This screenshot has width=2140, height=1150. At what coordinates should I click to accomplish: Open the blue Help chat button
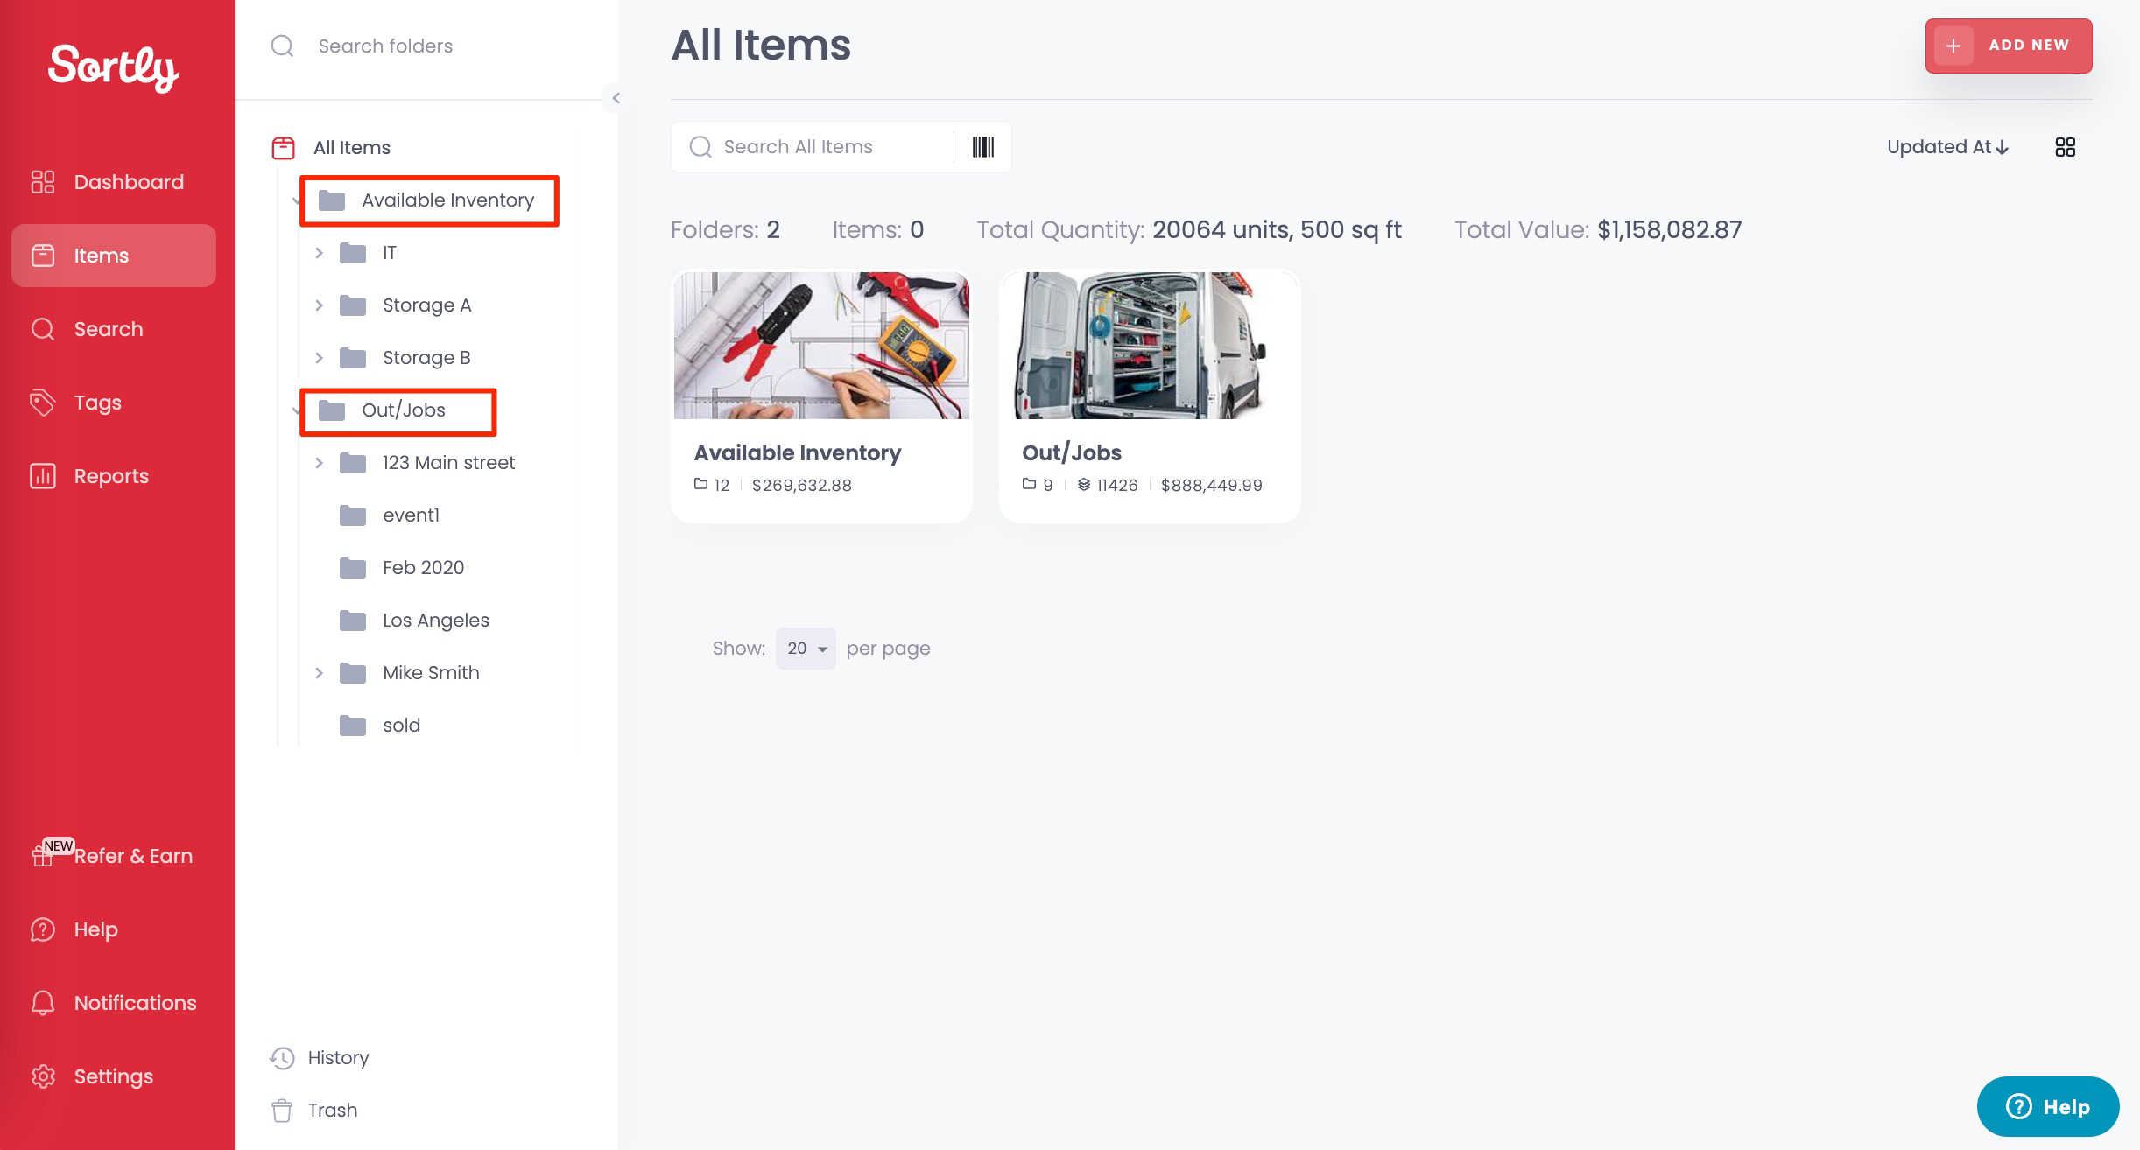(2048, 1107)
